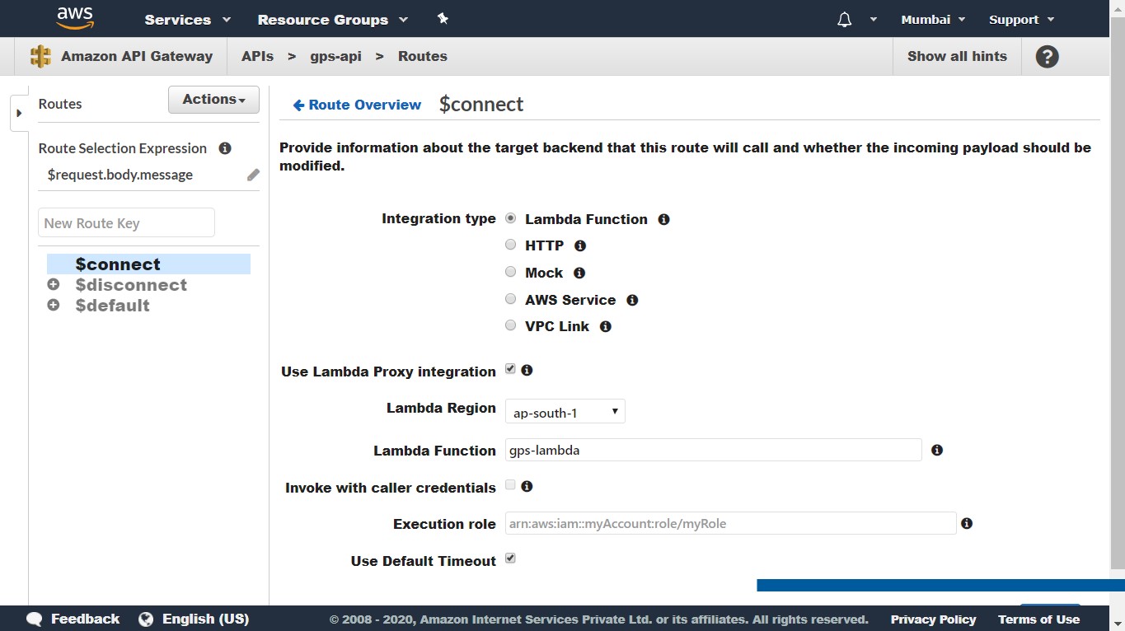Expand the collapsed side panel arrow

[19, 113]
